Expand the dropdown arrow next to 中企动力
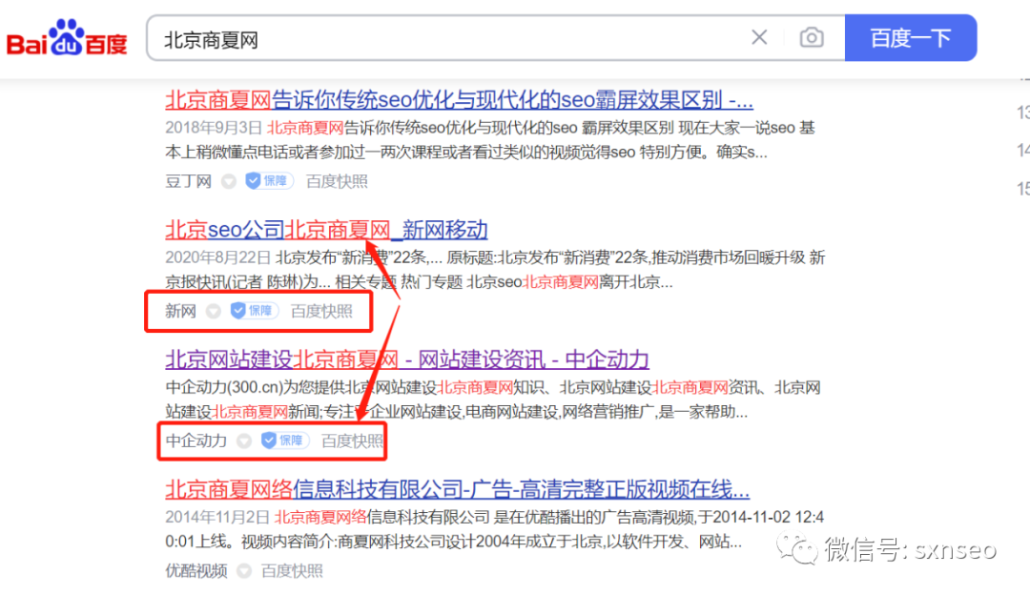This screenshot has height=595, width=1030. 244,441
